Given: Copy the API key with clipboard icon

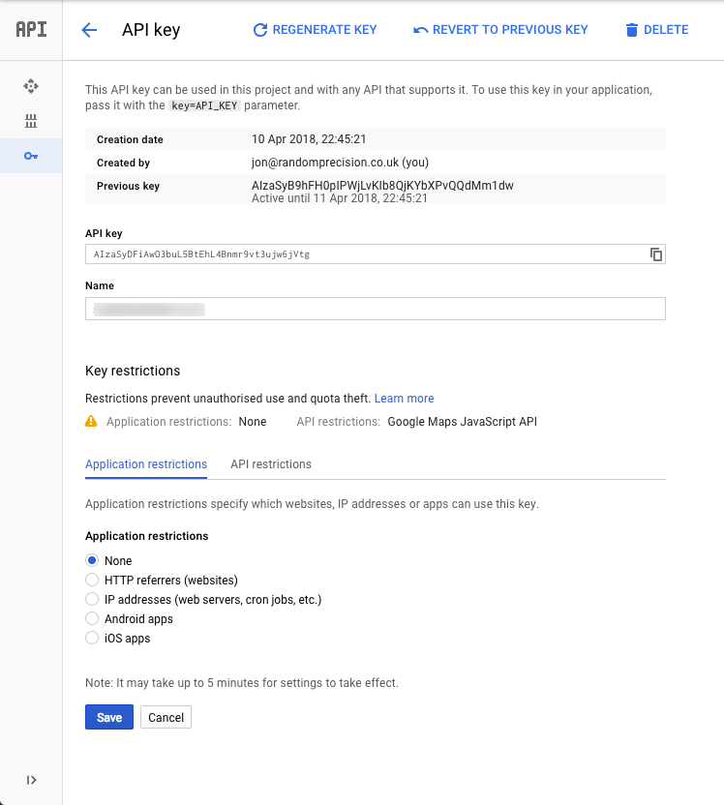Looking at the screenshot, I should click(x=655, y=254).
